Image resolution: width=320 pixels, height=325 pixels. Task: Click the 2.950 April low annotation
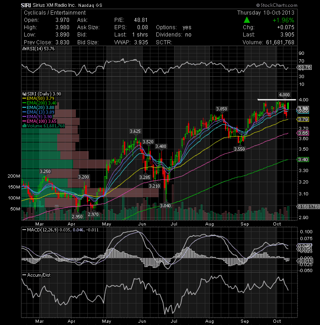pos(77,217)
